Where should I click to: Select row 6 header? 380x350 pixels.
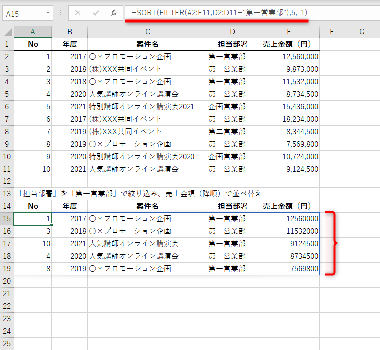point(7,107)
